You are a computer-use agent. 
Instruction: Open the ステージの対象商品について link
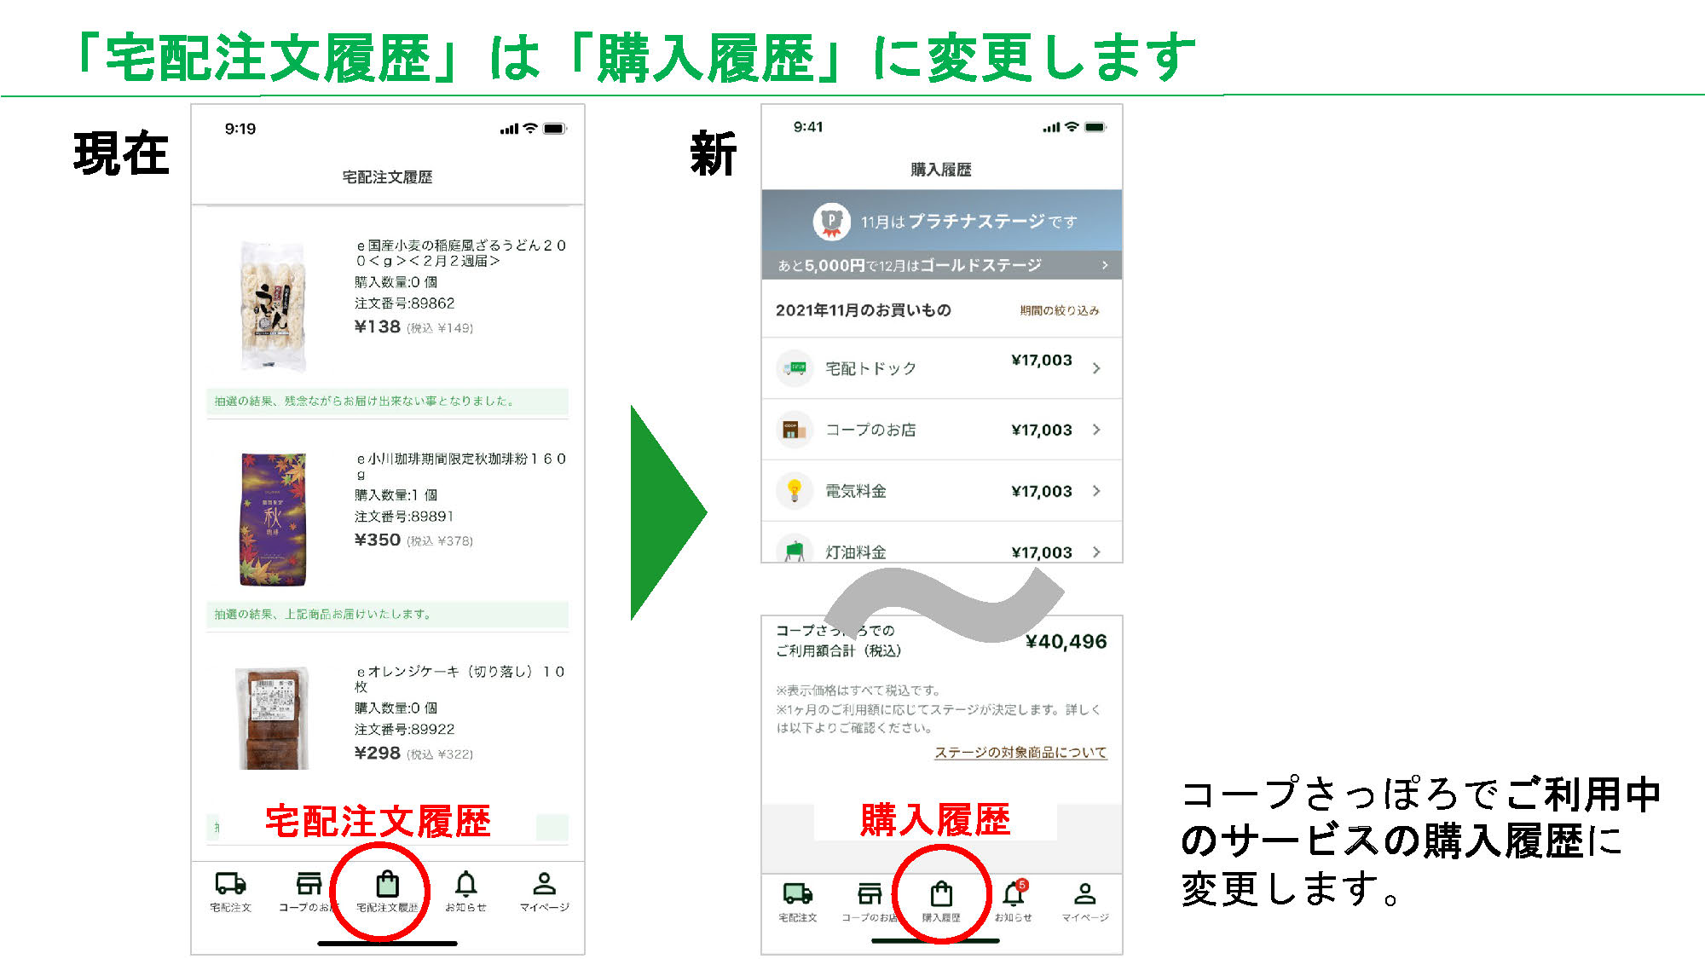click(1020, 753)
